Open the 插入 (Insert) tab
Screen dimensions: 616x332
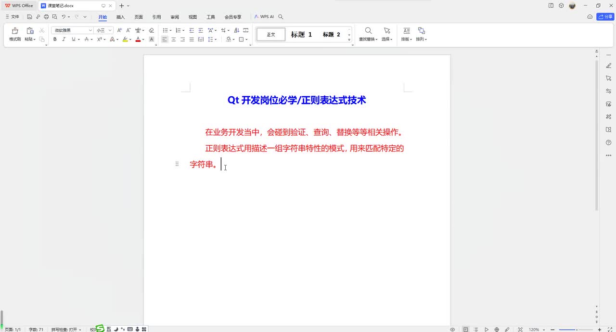click(x=120, y=17)
